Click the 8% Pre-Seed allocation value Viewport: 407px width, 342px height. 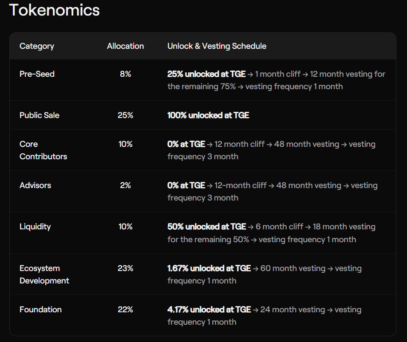tap(125, 74)
